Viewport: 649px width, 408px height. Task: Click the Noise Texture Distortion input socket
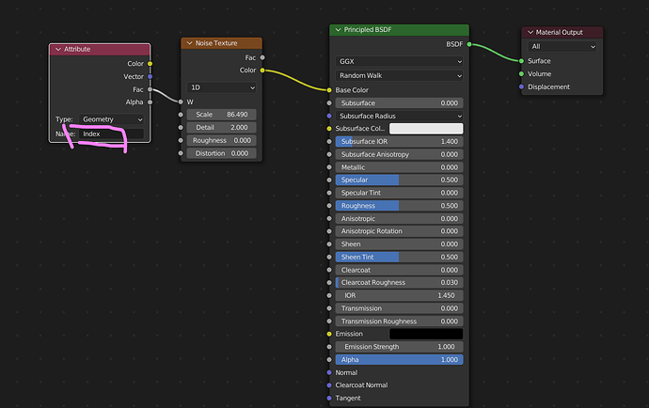[181, 153]
